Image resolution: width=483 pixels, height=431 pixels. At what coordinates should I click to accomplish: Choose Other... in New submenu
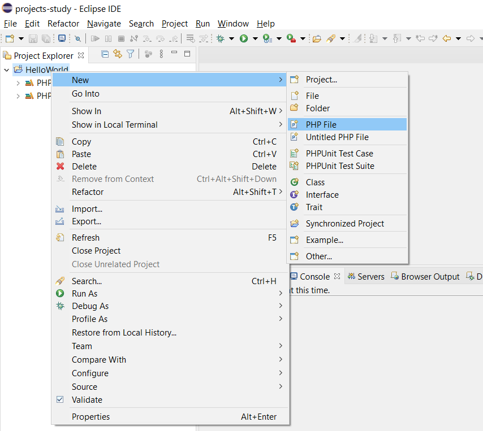pyautogui.click(x=347, y=256)
